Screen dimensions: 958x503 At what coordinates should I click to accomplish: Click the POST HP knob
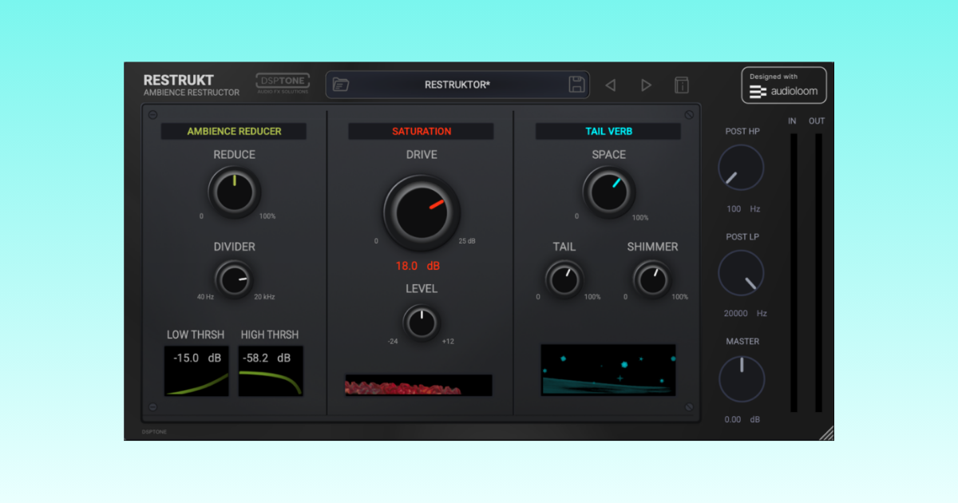tap(741, 168)
